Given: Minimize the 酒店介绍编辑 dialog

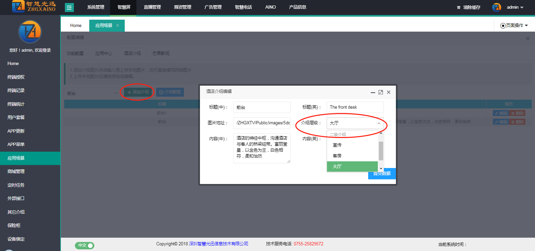Looking at the screenshot, I should [373, 92].
